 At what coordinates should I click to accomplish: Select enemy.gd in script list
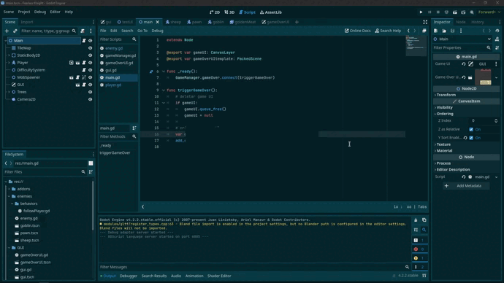114,48
